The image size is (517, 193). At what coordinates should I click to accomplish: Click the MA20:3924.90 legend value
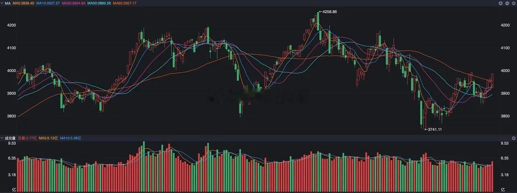coord(74,3)
